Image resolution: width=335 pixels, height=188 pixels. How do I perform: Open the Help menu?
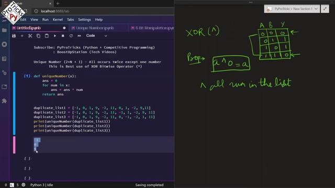[x=99, y=20]
